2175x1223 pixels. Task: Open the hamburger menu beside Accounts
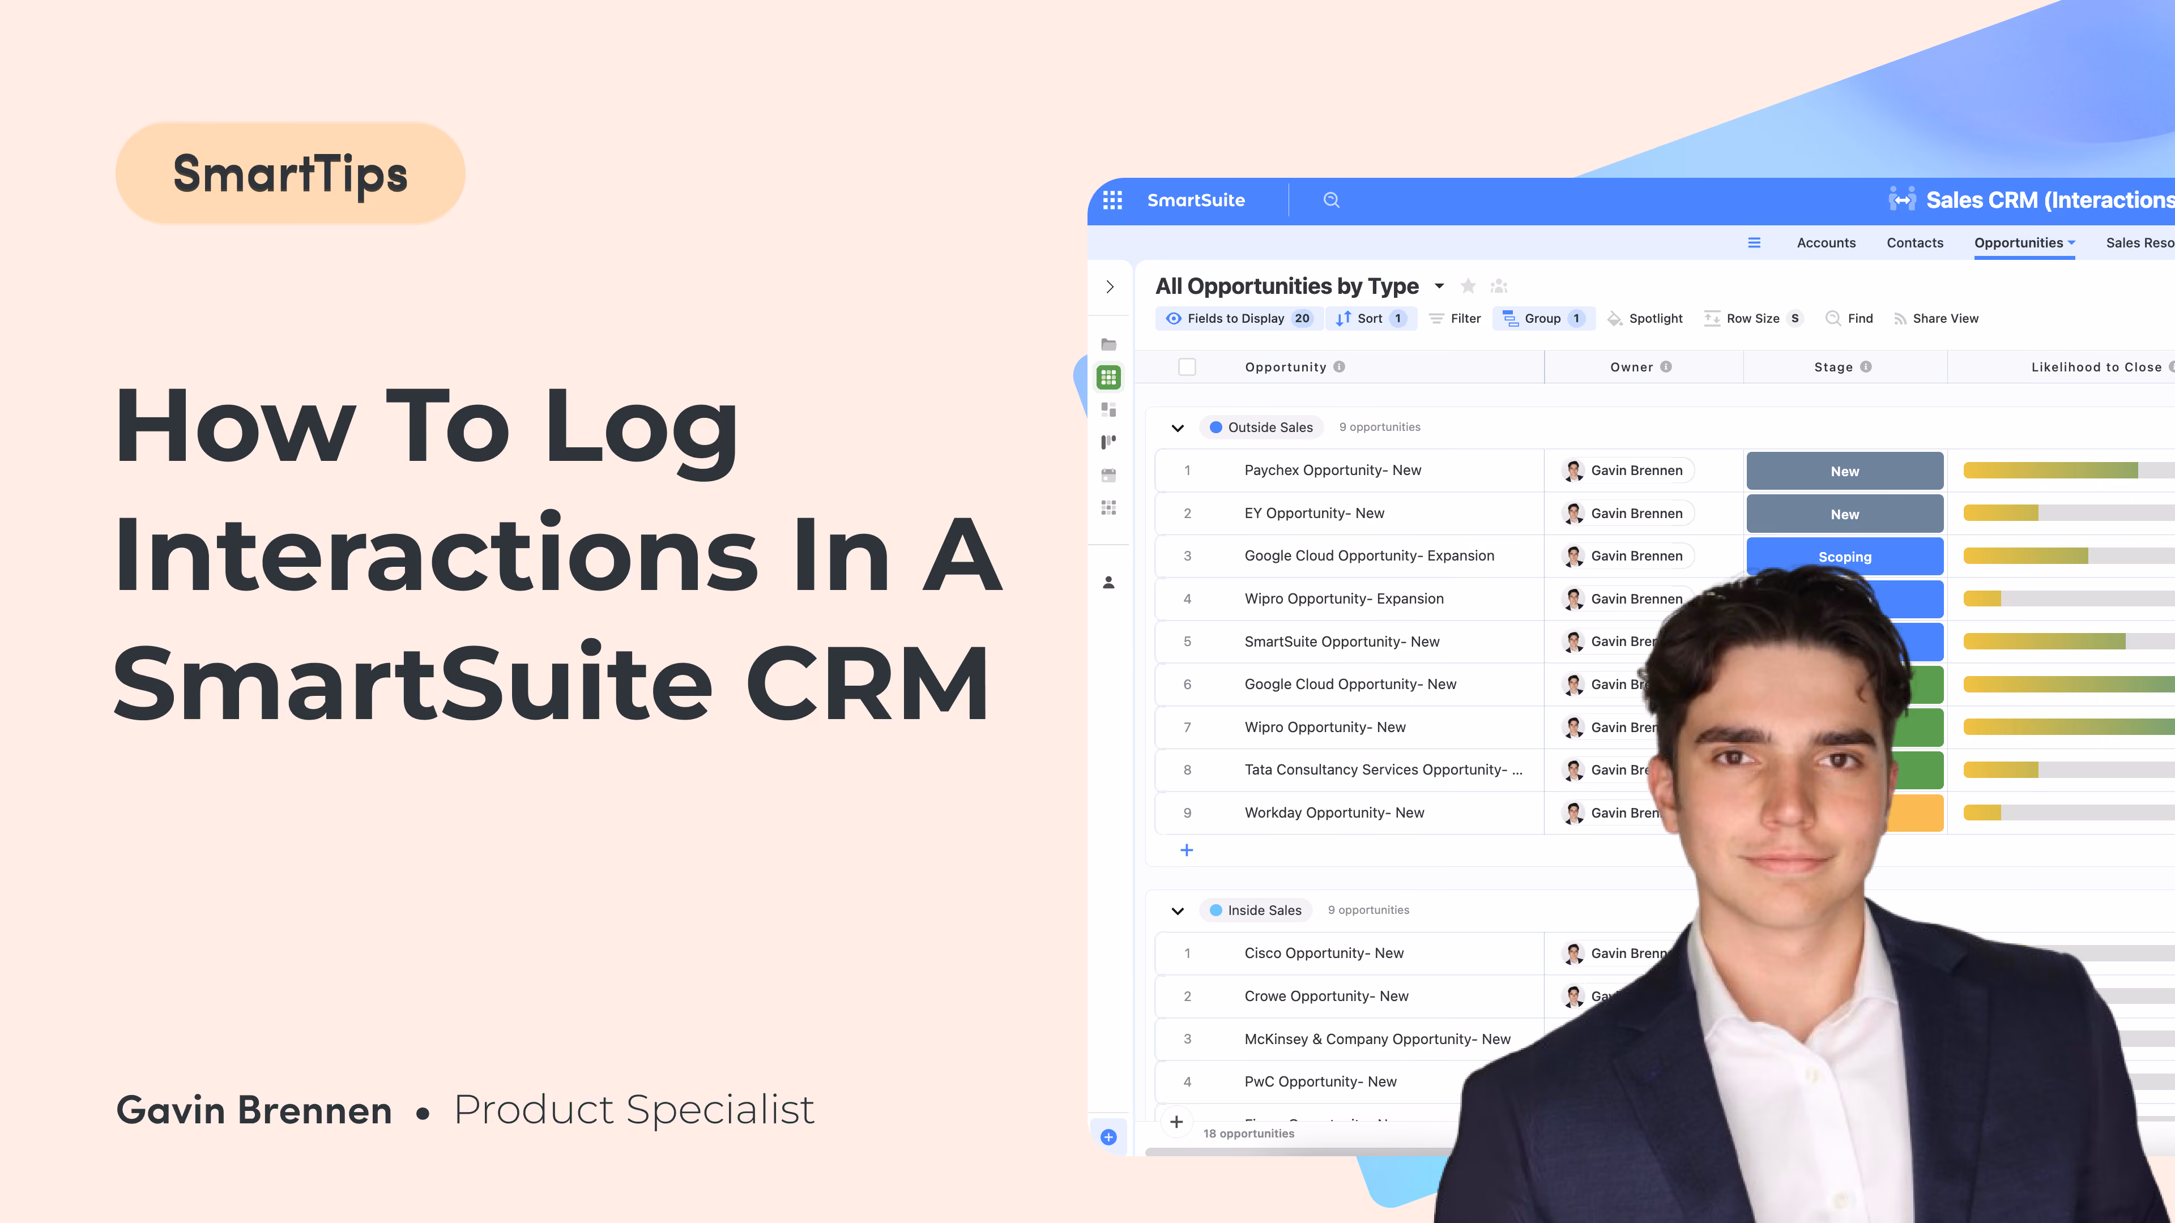[x=1754, y=243]
